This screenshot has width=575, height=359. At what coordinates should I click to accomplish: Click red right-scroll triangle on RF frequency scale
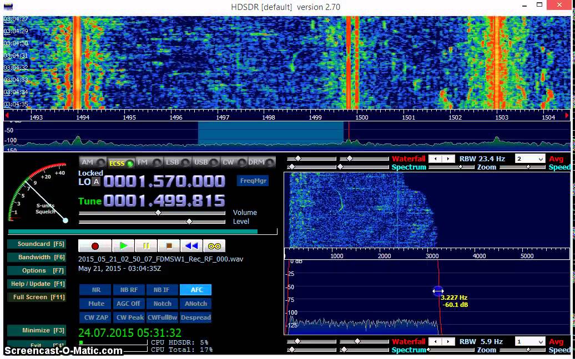[x=567, y=116]
